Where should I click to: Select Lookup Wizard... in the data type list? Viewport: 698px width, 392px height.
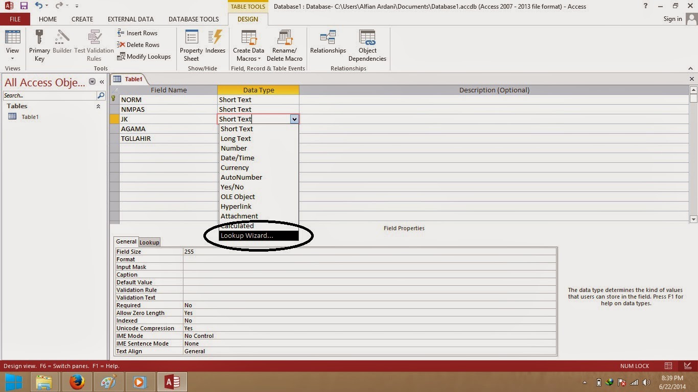(259, 235)
